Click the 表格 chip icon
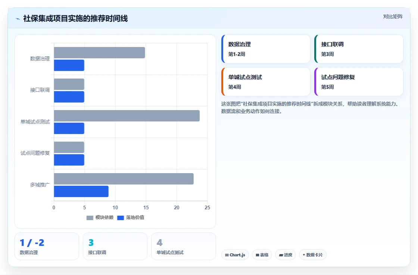This screenshot has width=418, height=275. coord(258,255)
